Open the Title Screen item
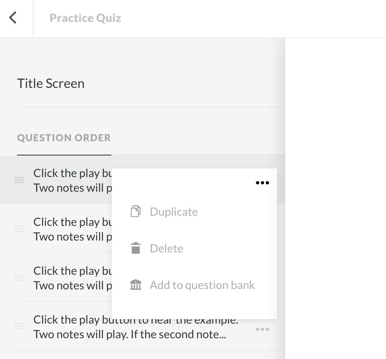 tap(51, 83)
